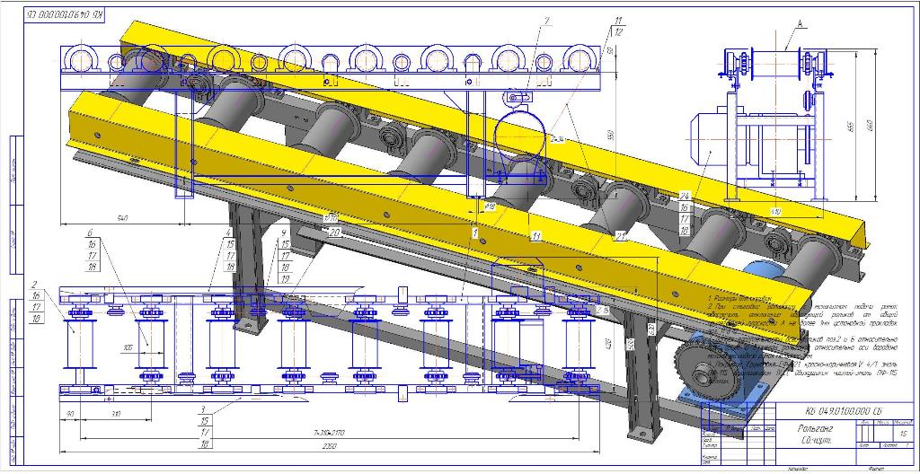
Task: Click the 90 offset dimension at bottom left
Action: pyautogui.click(x=70, y=416)
